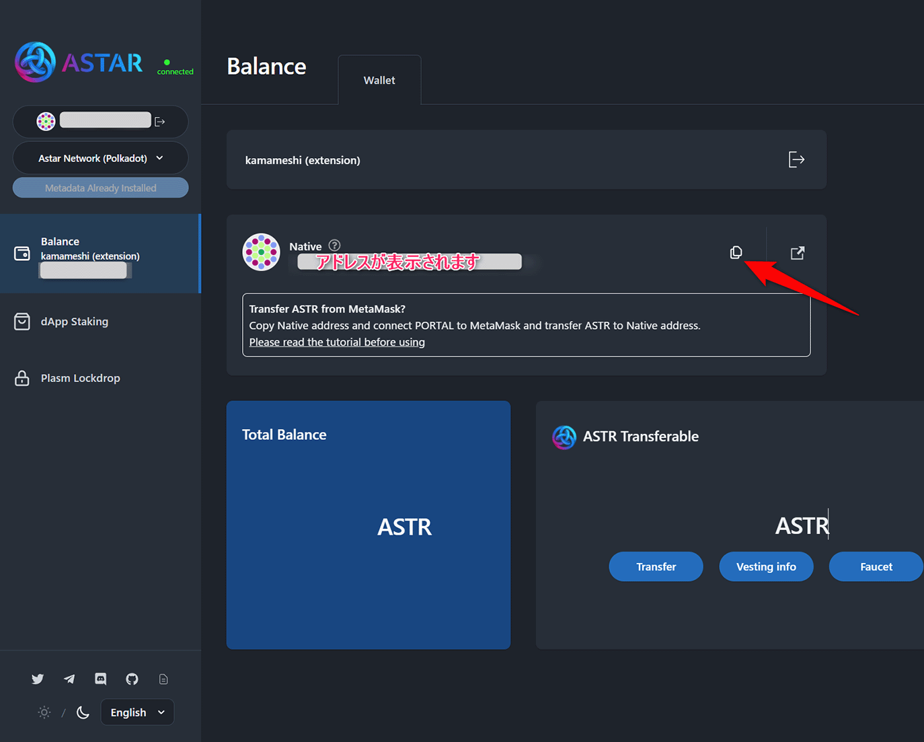
Task: Click the Plasm Lockdrop padlock icon
Action: [x=22, y=378]
